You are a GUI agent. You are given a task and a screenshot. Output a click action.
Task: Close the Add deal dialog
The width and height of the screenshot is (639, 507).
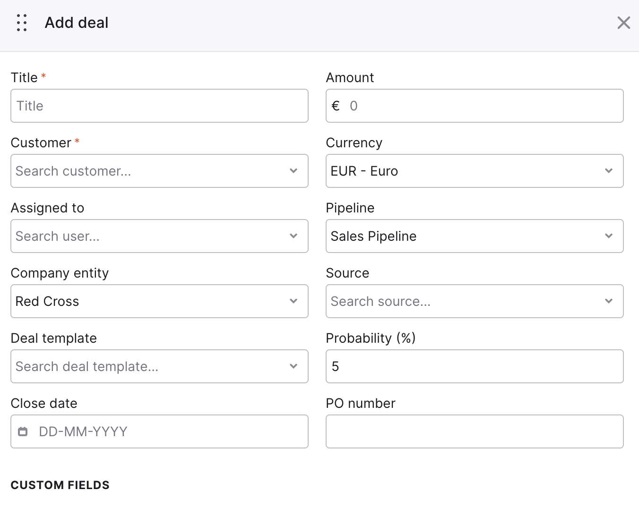(x=623, y=23)
